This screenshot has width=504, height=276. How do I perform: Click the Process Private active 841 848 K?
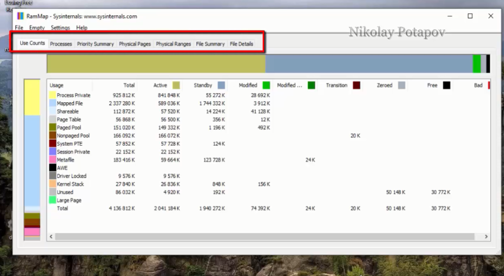(169, 95)
